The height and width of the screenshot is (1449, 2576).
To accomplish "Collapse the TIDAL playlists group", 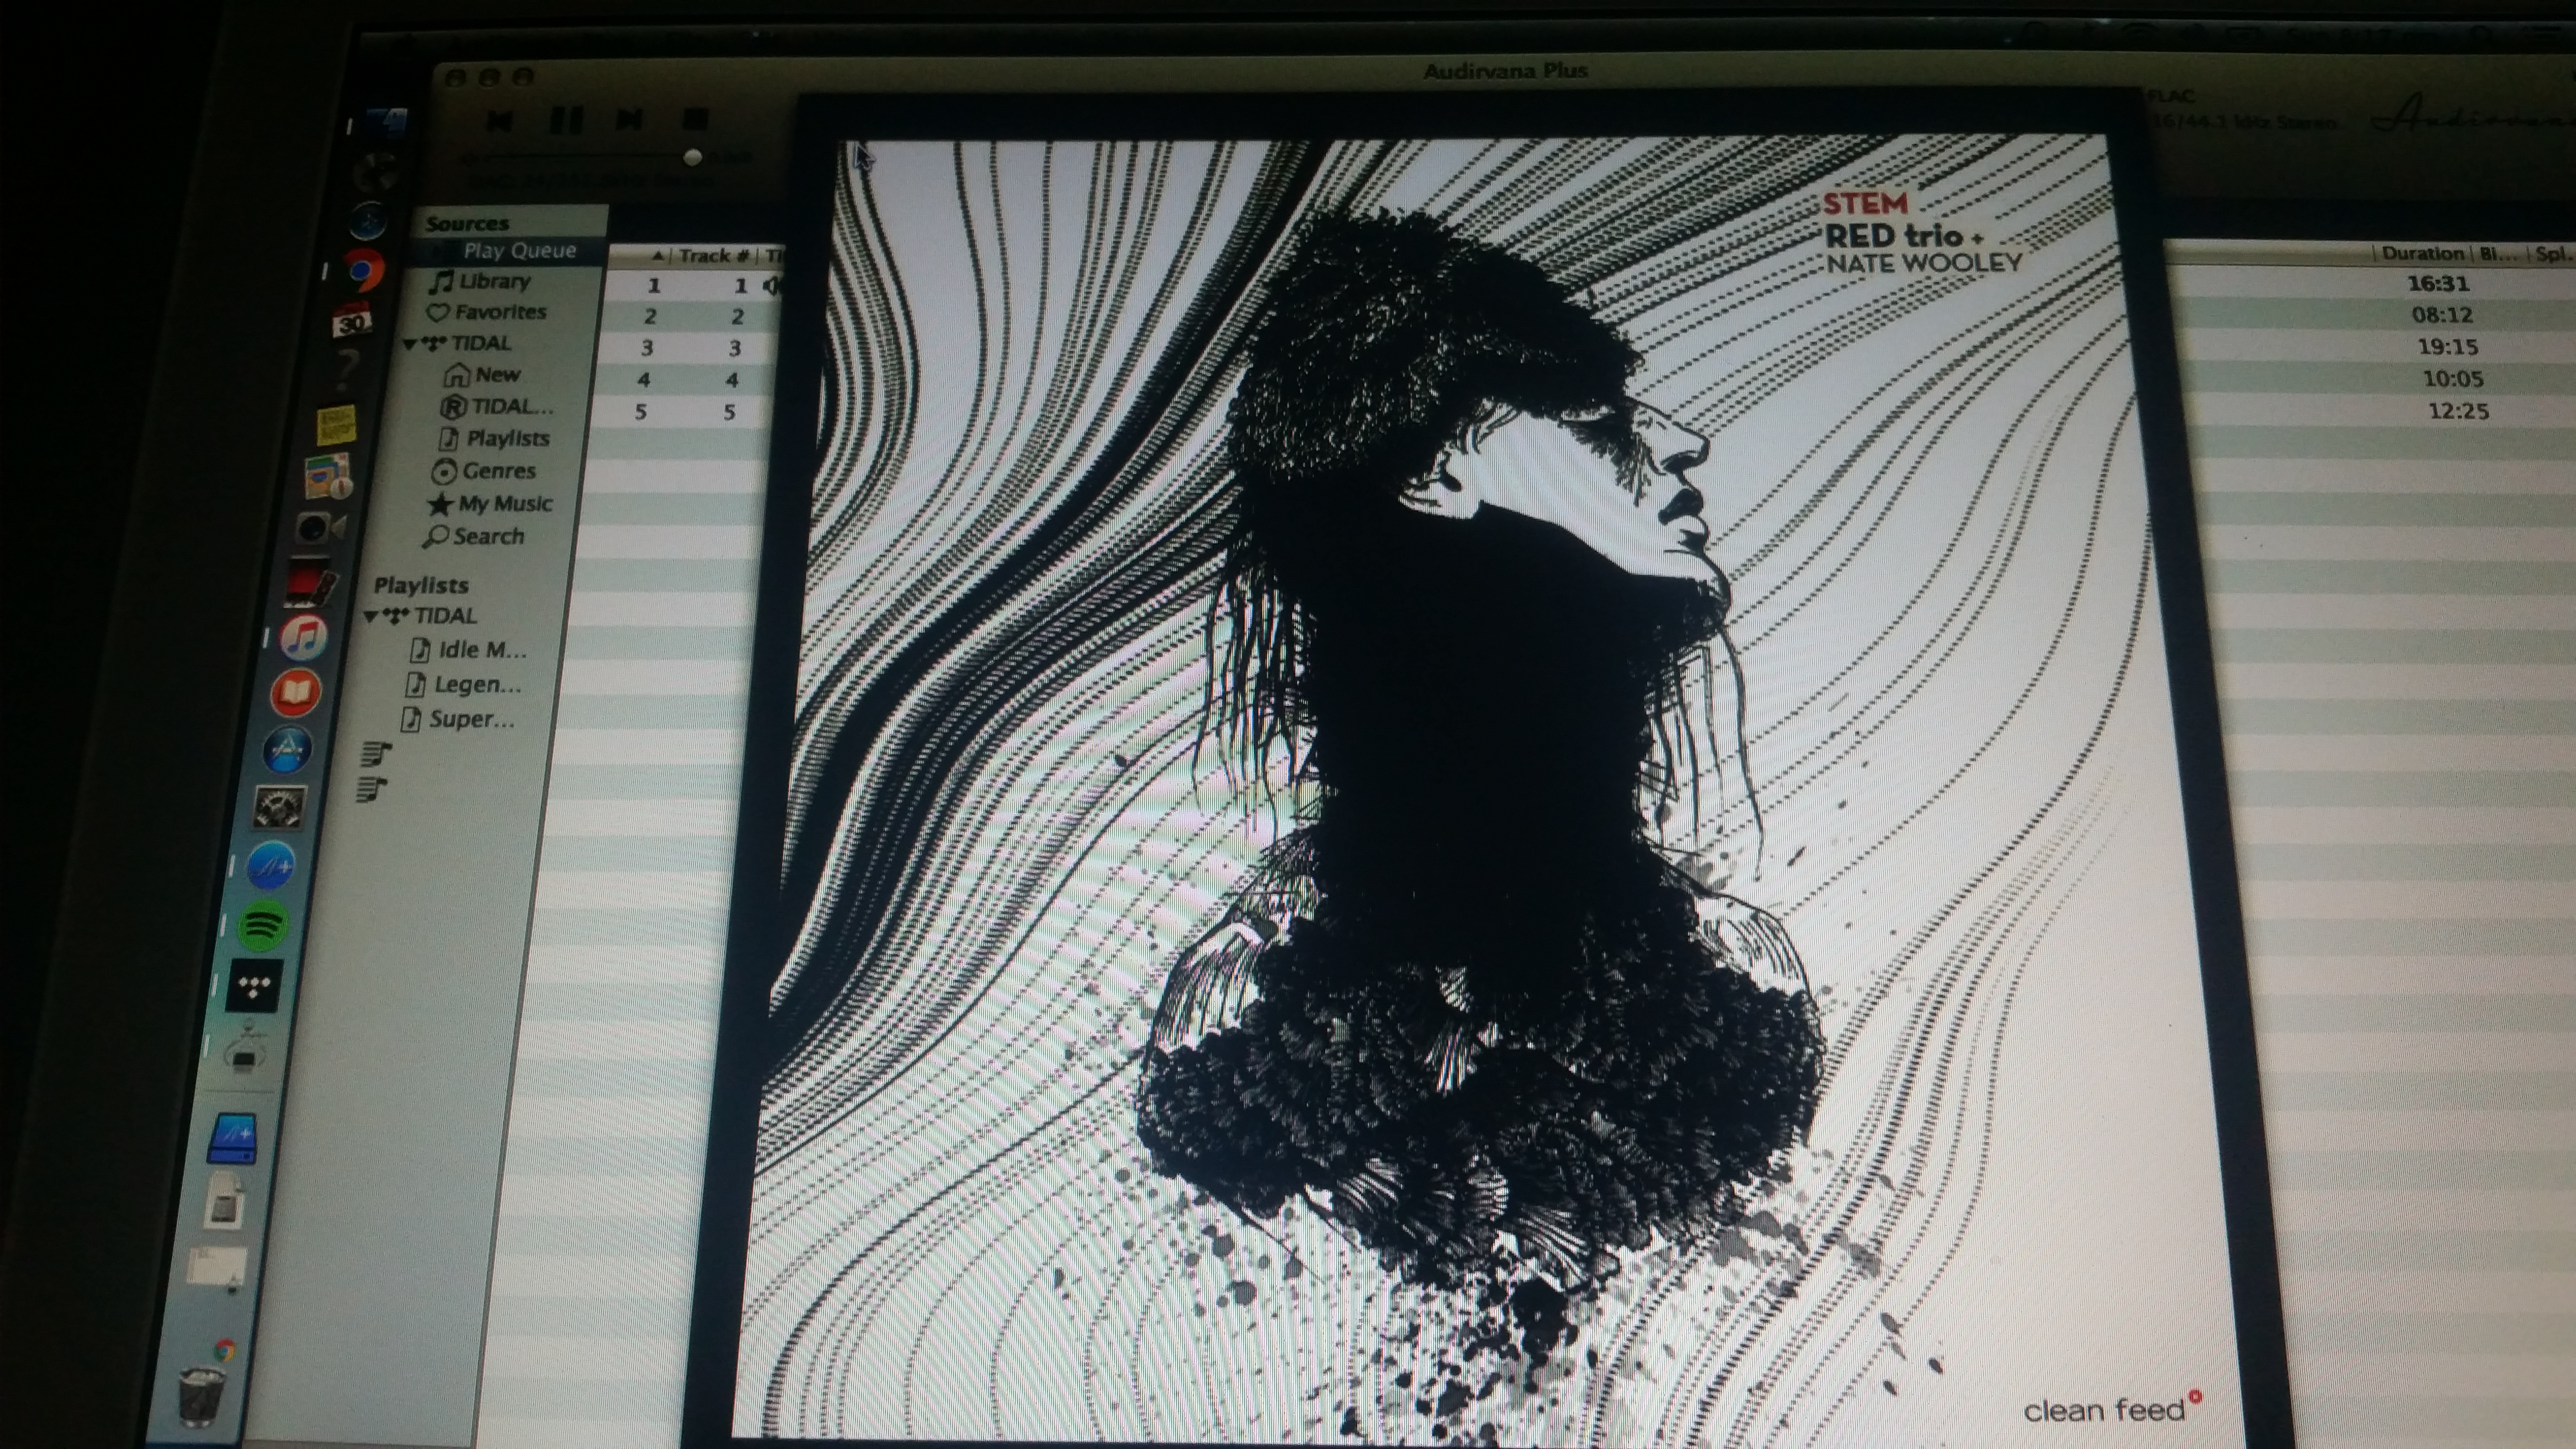I will 370,617.
